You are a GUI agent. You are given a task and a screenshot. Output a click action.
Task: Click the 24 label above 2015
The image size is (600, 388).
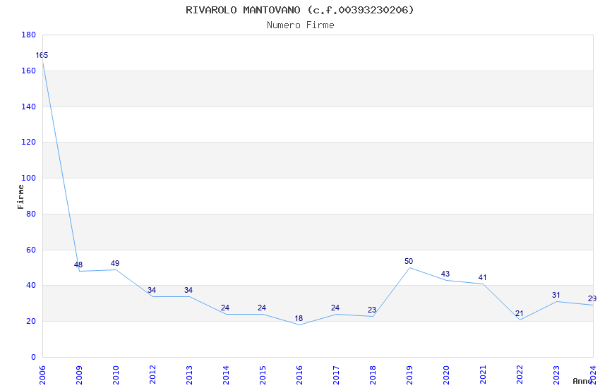(x=262, y=308)
